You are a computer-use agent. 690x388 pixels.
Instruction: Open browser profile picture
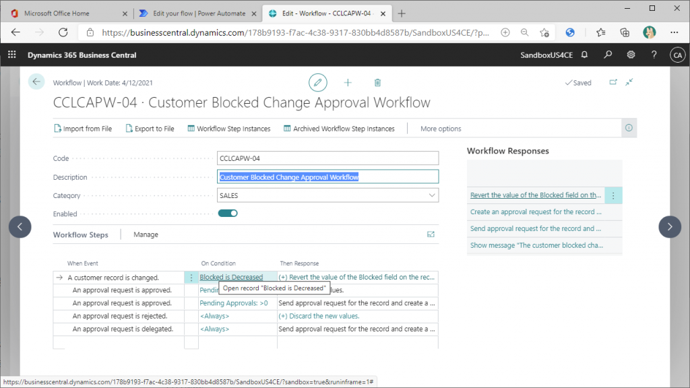pos(649,32)
